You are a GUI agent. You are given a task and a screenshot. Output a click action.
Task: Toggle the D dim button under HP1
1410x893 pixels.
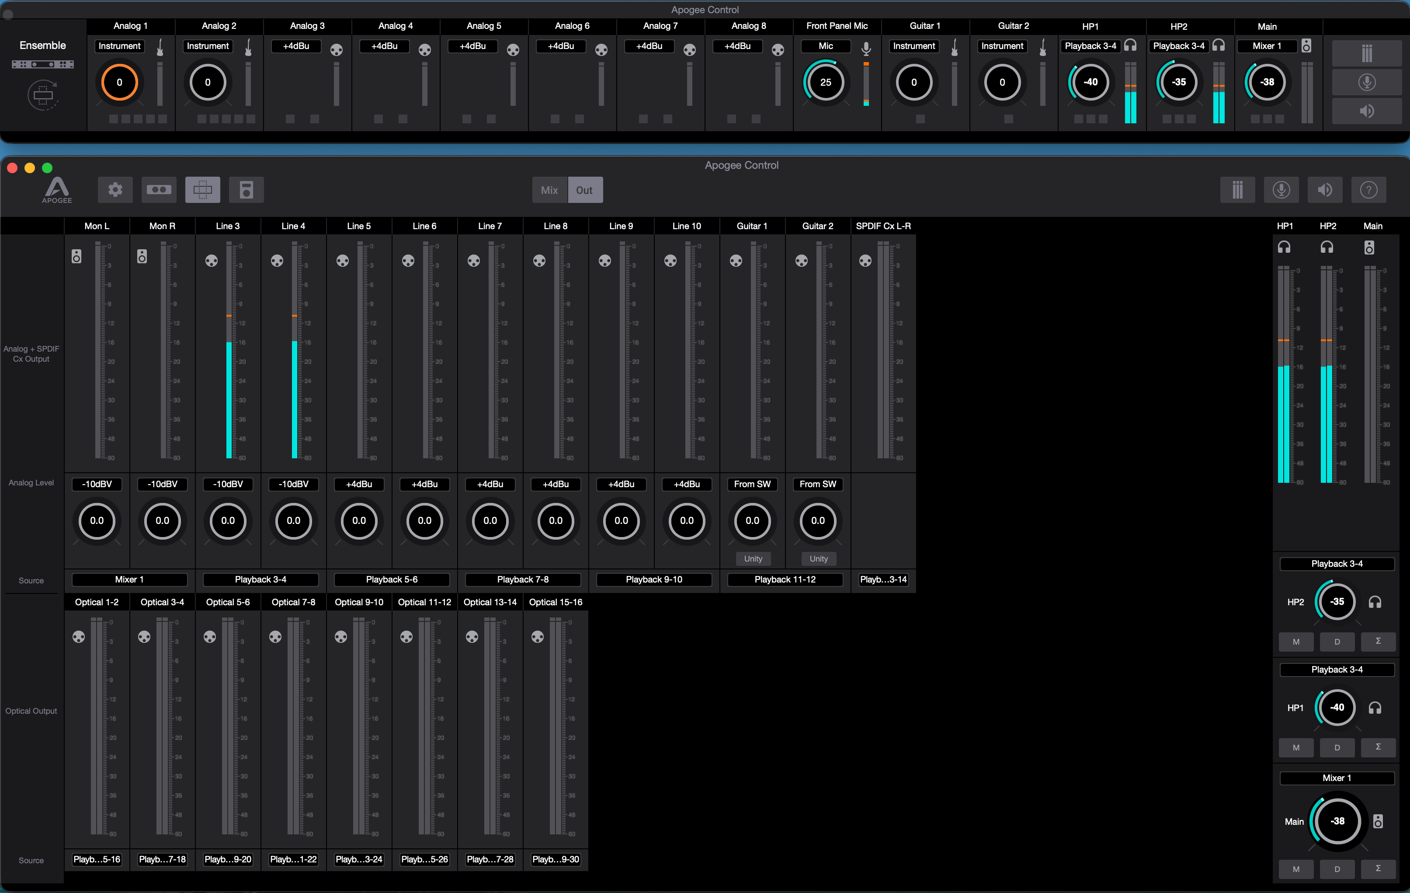point(1337,748)
